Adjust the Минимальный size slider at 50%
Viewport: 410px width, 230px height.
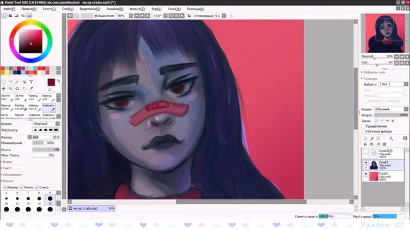click(x=44, y=143)
